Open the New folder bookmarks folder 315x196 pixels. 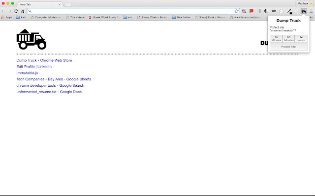tap(182, 18)
